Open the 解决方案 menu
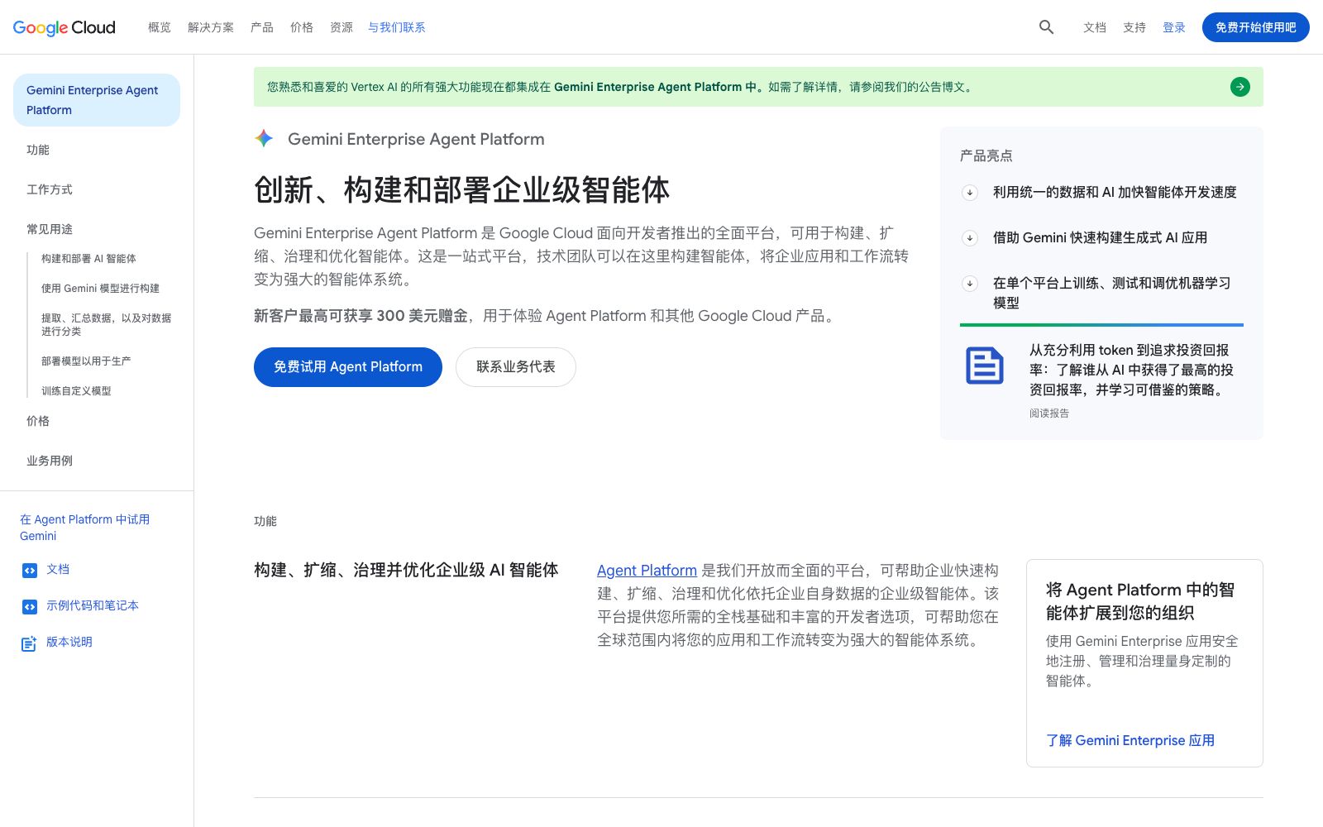The height and width of the screenshot is (827, 1323). (211, 27)
